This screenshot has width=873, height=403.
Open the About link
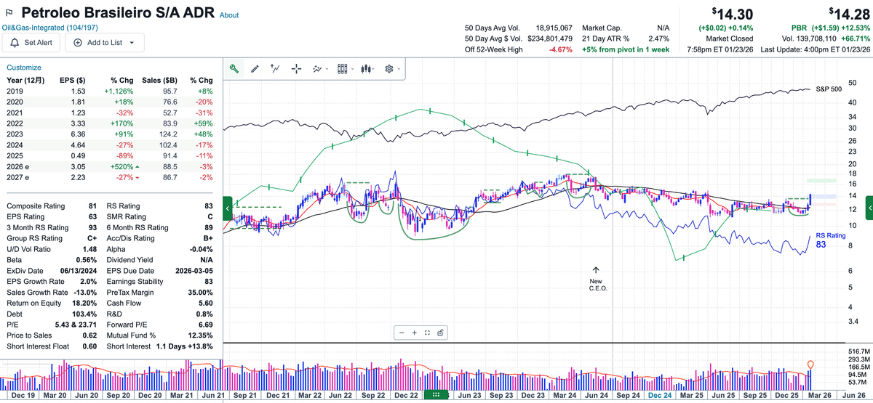(x=228, y=15)
